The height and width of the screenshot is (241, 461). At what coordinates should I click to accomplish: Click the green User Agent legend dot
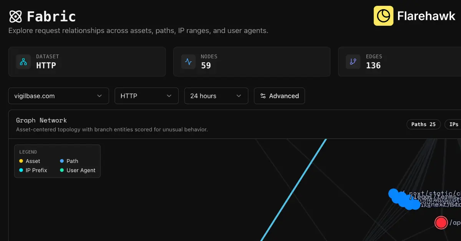pyautogui.click(x=62, y=170)
